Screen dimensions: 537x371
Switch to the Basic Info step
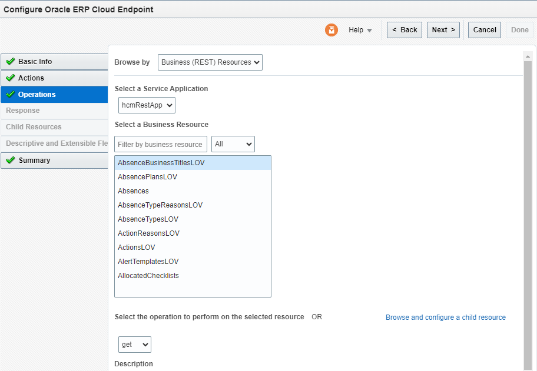[35, 61]
